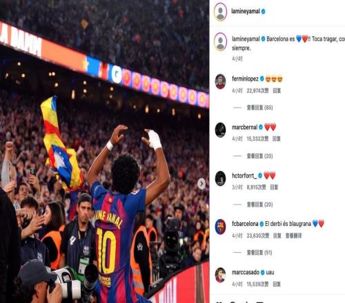Expand the 20 replies under marcbernal comment
The height and width of the screenshot is (303, 345).
[259, 156]
